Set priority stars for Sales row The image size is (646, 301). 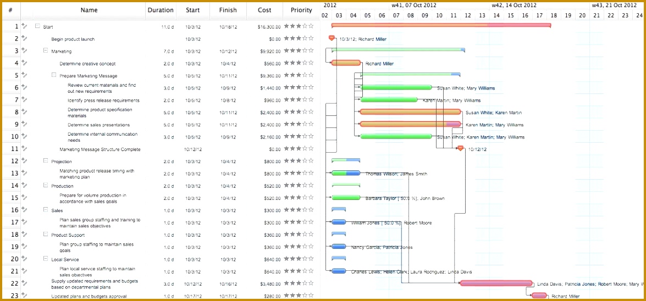point(299,210)
